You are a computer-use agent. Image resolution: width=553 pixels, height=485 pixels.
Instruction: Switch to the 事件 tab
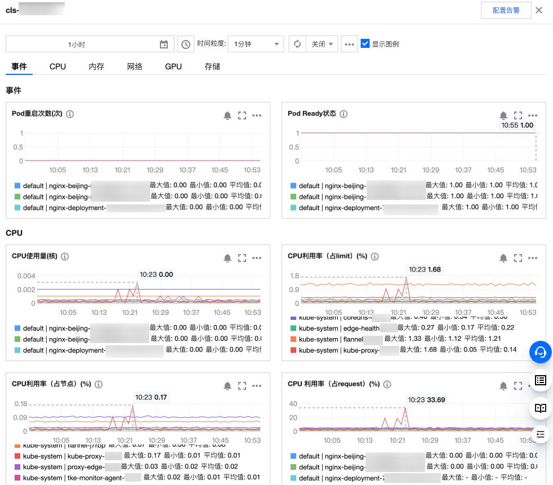19,66
